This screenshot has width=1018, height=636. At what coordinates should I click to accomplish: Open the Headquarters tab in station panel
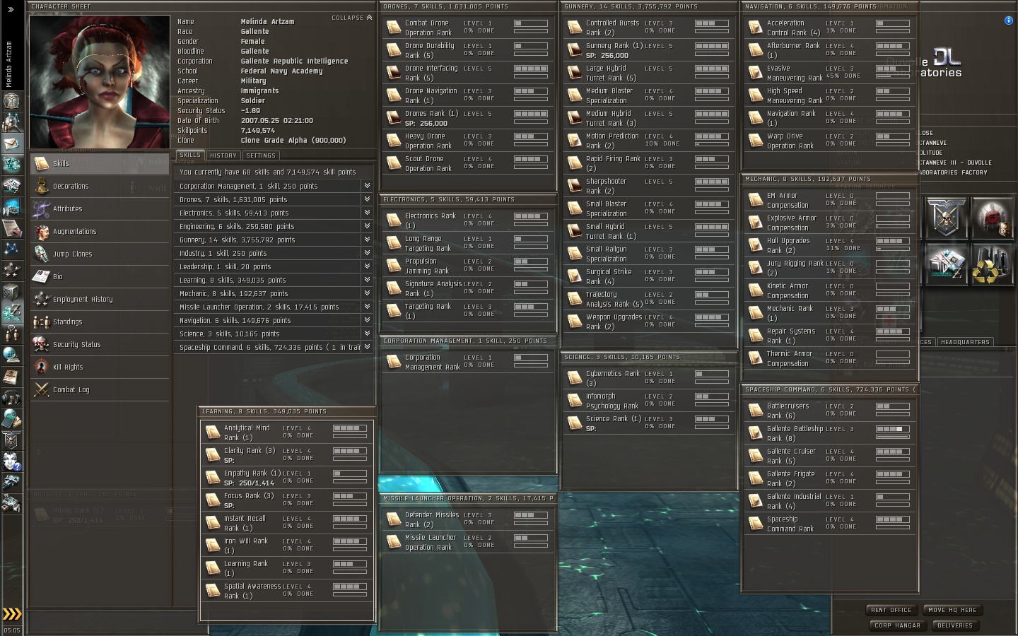pyautogui.click(x=965, y=342)
